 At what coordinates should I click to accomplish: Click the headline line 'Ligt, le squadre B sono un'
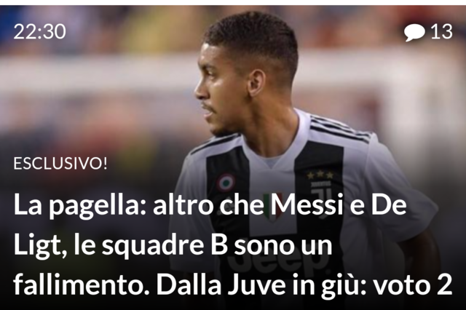coord(173,246)
